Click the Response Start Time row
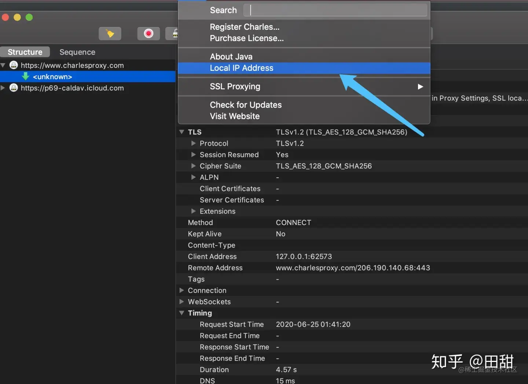The height and width of the screenshot is (384, 528). 352,347
